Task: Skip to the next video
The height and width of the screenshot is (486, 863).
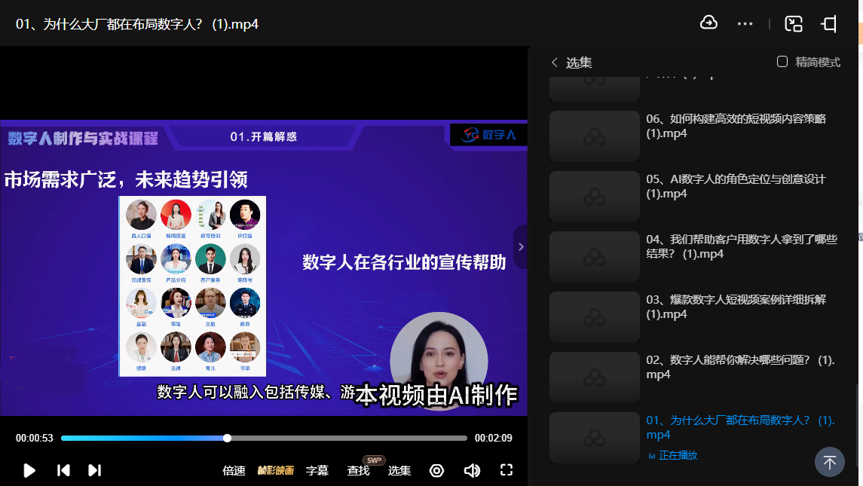Action: click(x=94, y=470)
